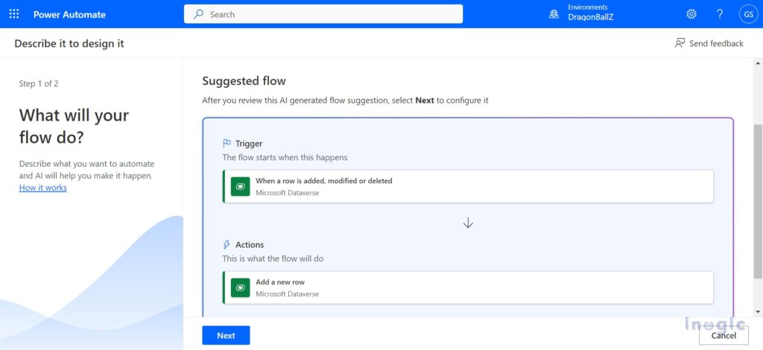Select the 'Add a new row' action card
Screen dimensions: 763x350
pyautogui.click(x=468, y=287)
